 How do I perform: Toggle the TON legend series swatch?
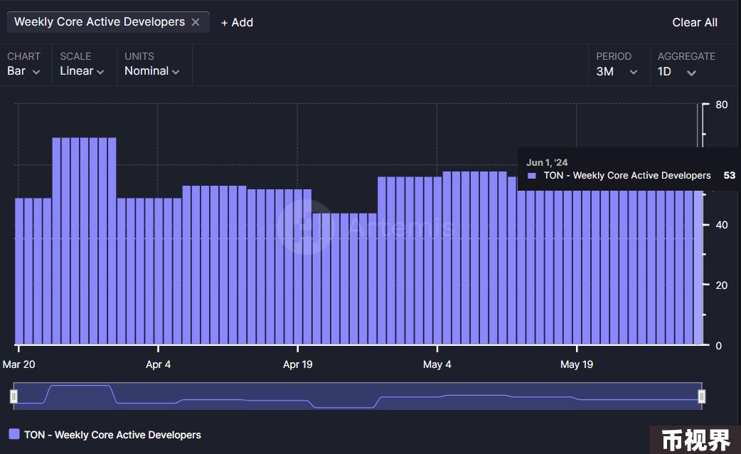tap(14, 434)
